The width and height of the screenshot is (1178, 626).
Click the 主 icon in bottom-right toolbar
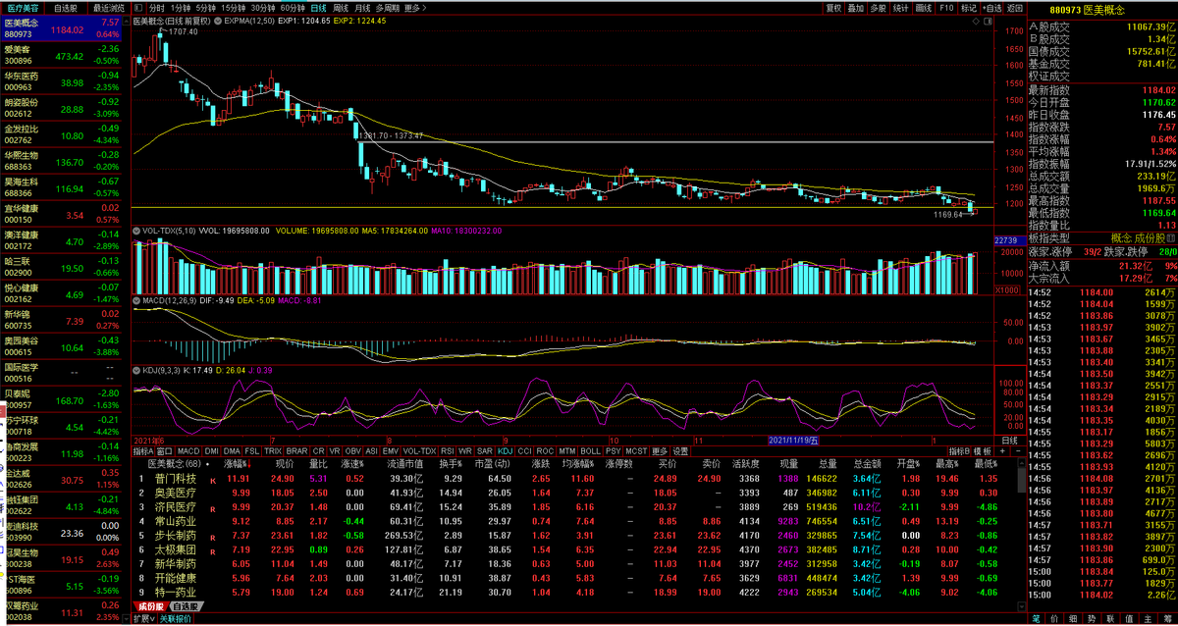click(1149, 619)
